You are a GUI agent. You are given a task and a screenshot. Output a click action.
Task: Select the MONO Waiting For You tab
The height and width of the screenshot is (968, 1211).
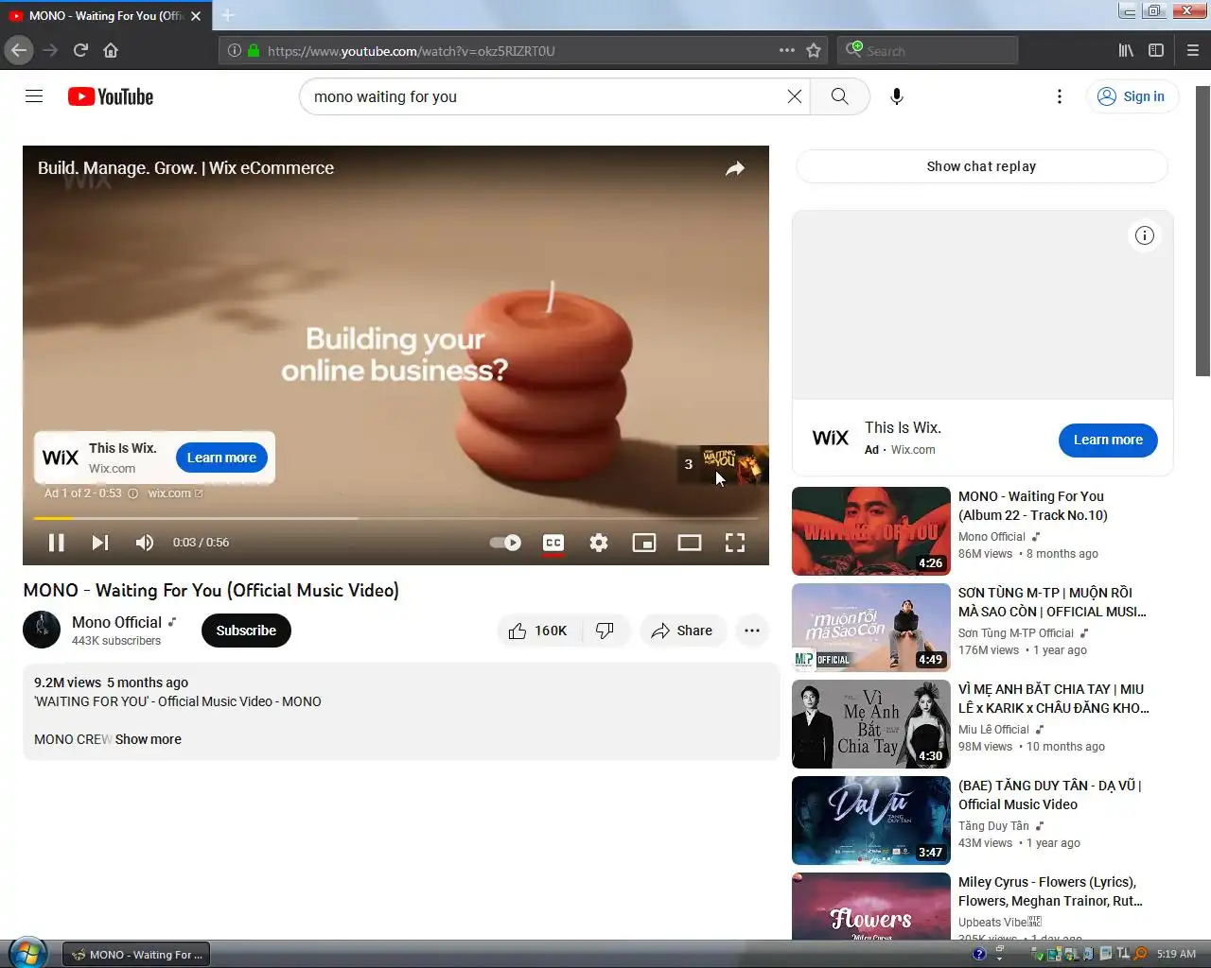(105, 16)
